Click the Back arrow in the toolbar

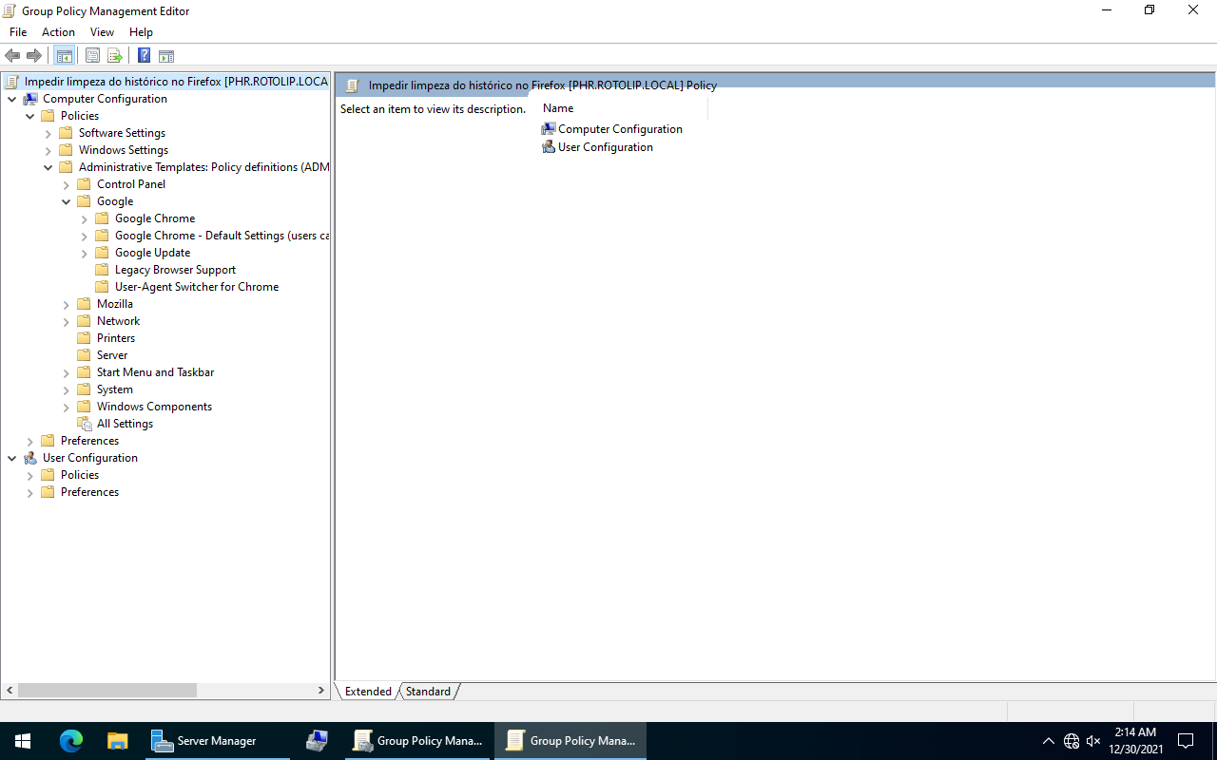point(12,55)
